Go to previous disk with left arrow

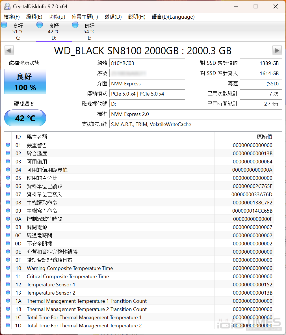pyautogui.click(x=9, y=50)
